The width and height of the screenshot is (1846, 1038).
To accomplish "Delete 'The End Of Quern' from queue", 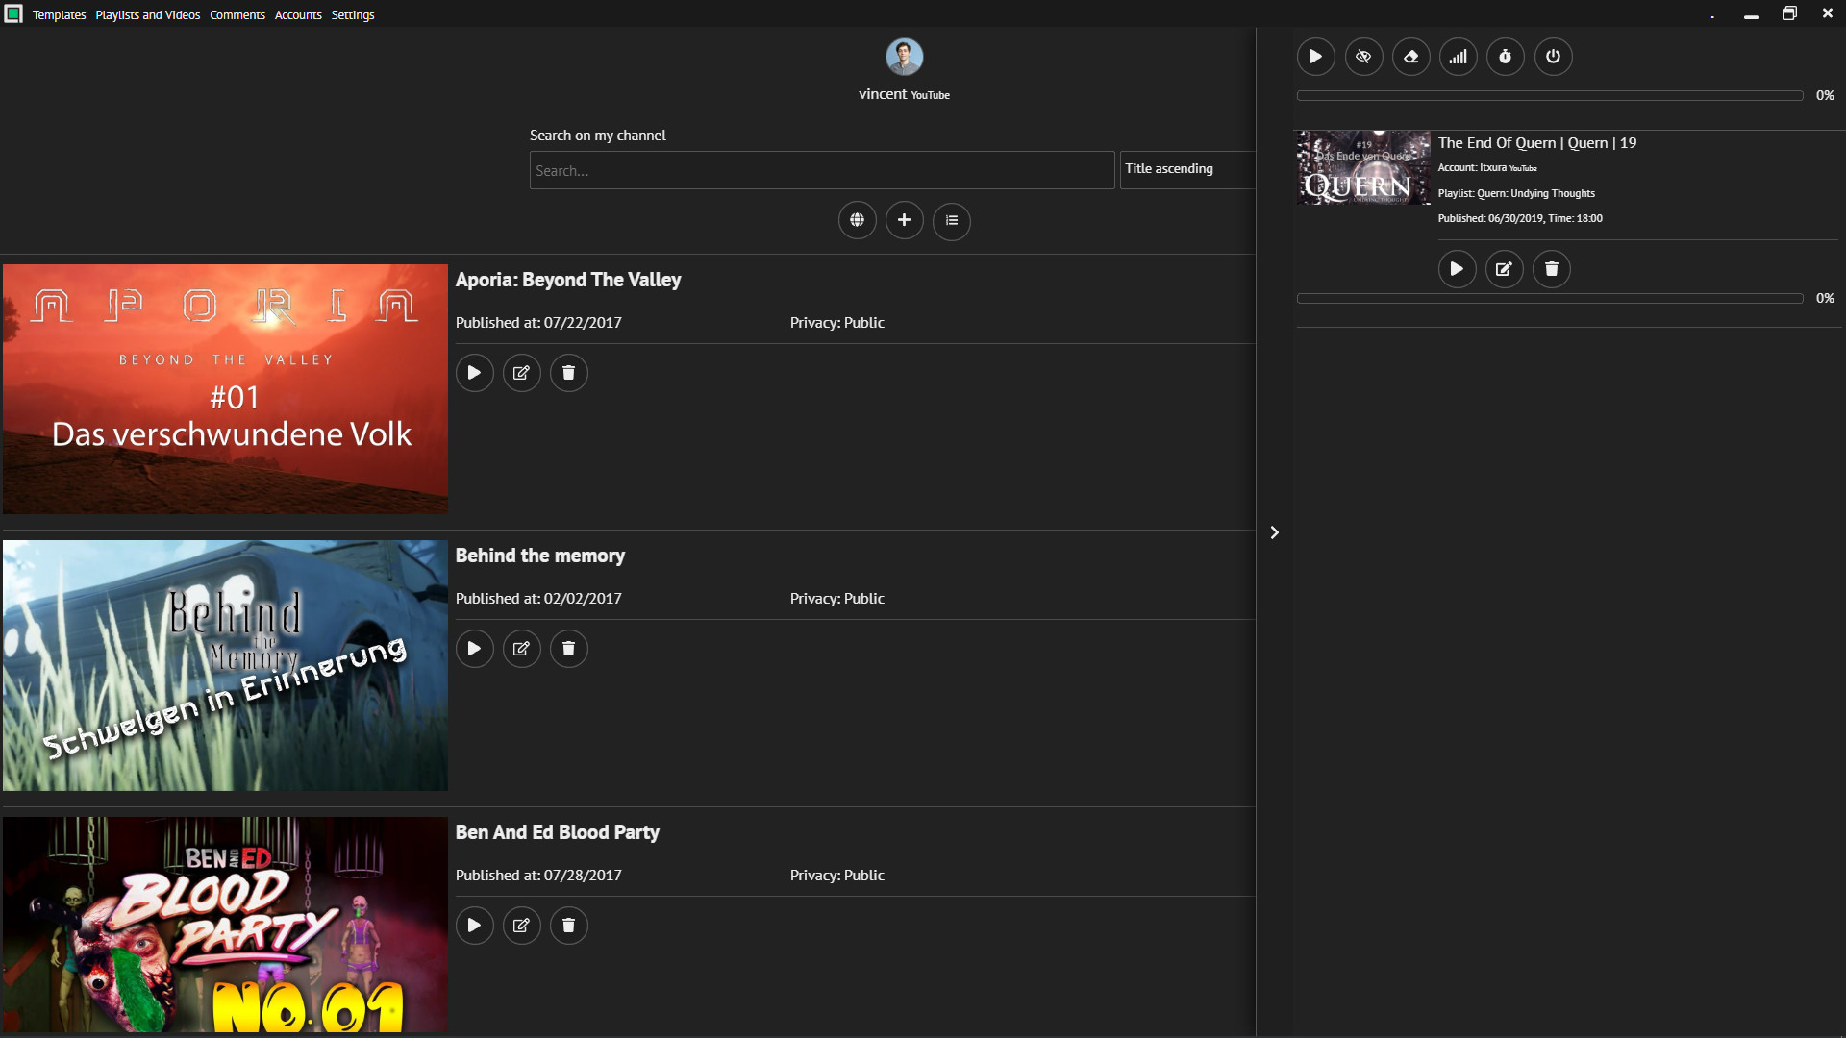I will 1551,269.
